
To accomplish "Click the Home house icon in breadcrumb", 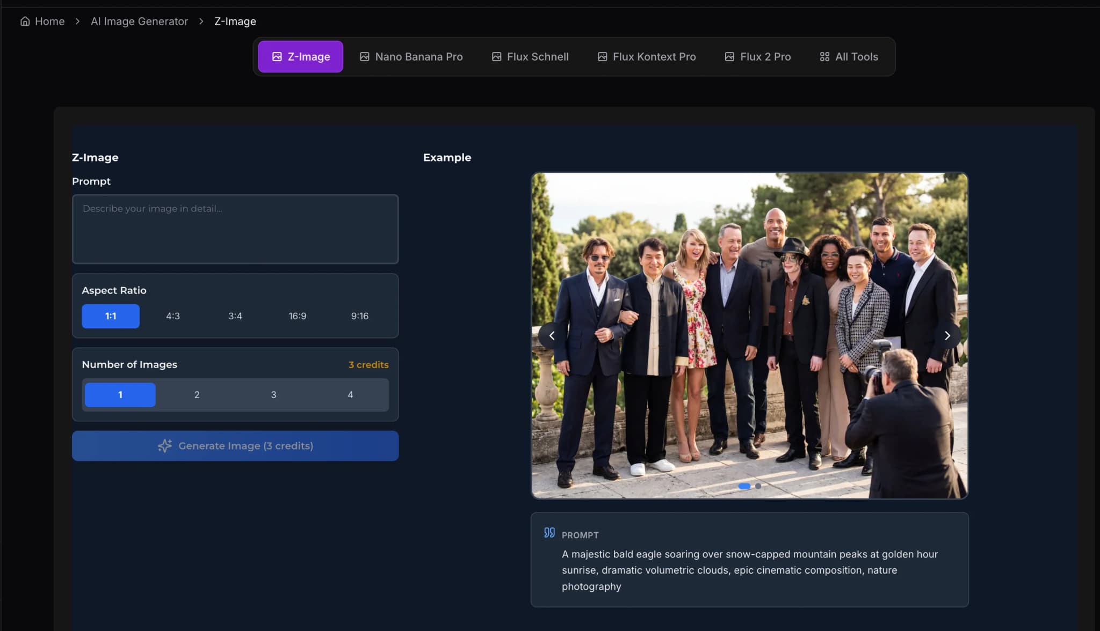I will click(x=25, y=21).
